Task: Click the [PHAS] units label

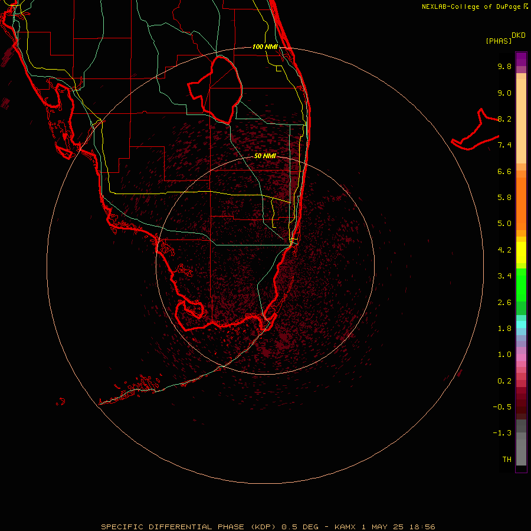Action: point(499,41)
